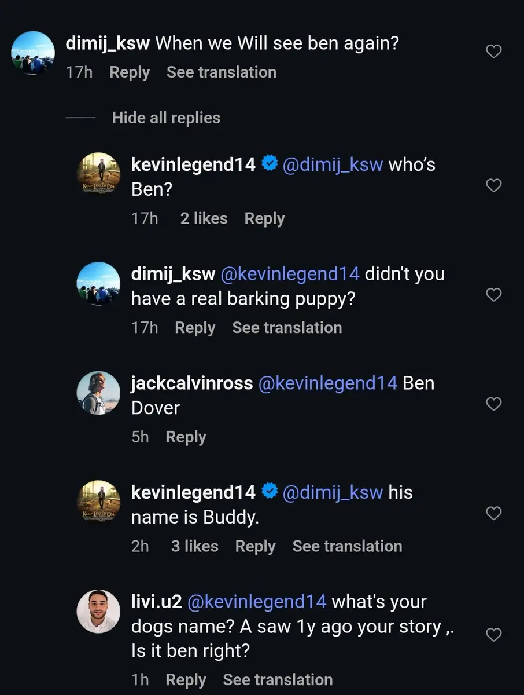Heart jackcalvinross's "Ben Dover" comment
524x695 pixels.
[x=493, y=404]
